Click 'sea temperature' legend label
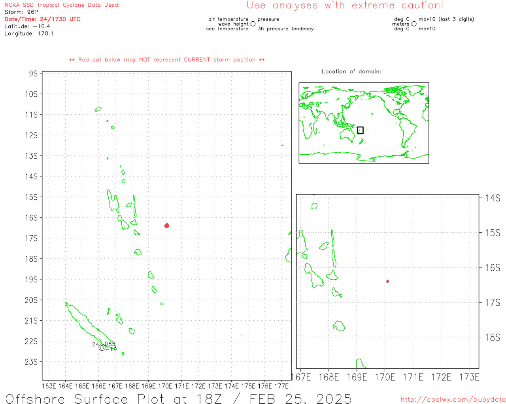Image resolution: width=506 pixels, height=404 pixels. pos(227,29)
